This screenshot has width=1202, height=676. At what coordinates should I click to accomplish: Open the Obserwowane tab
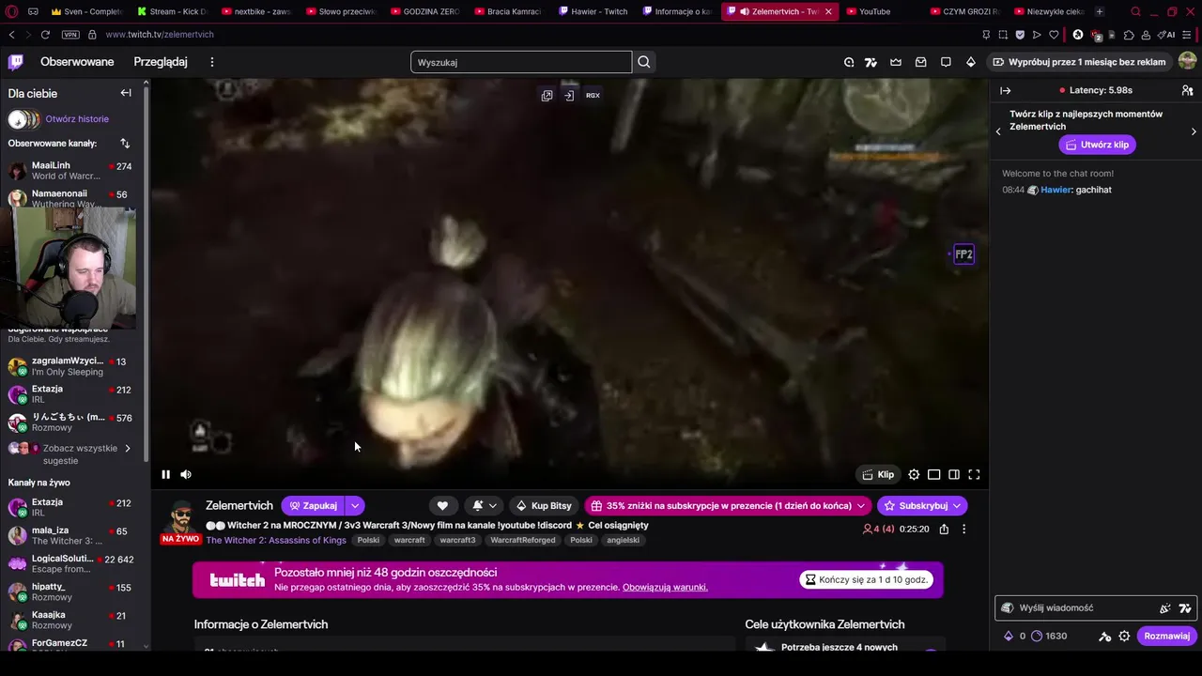pyautogui.click(x=77, y=62)
